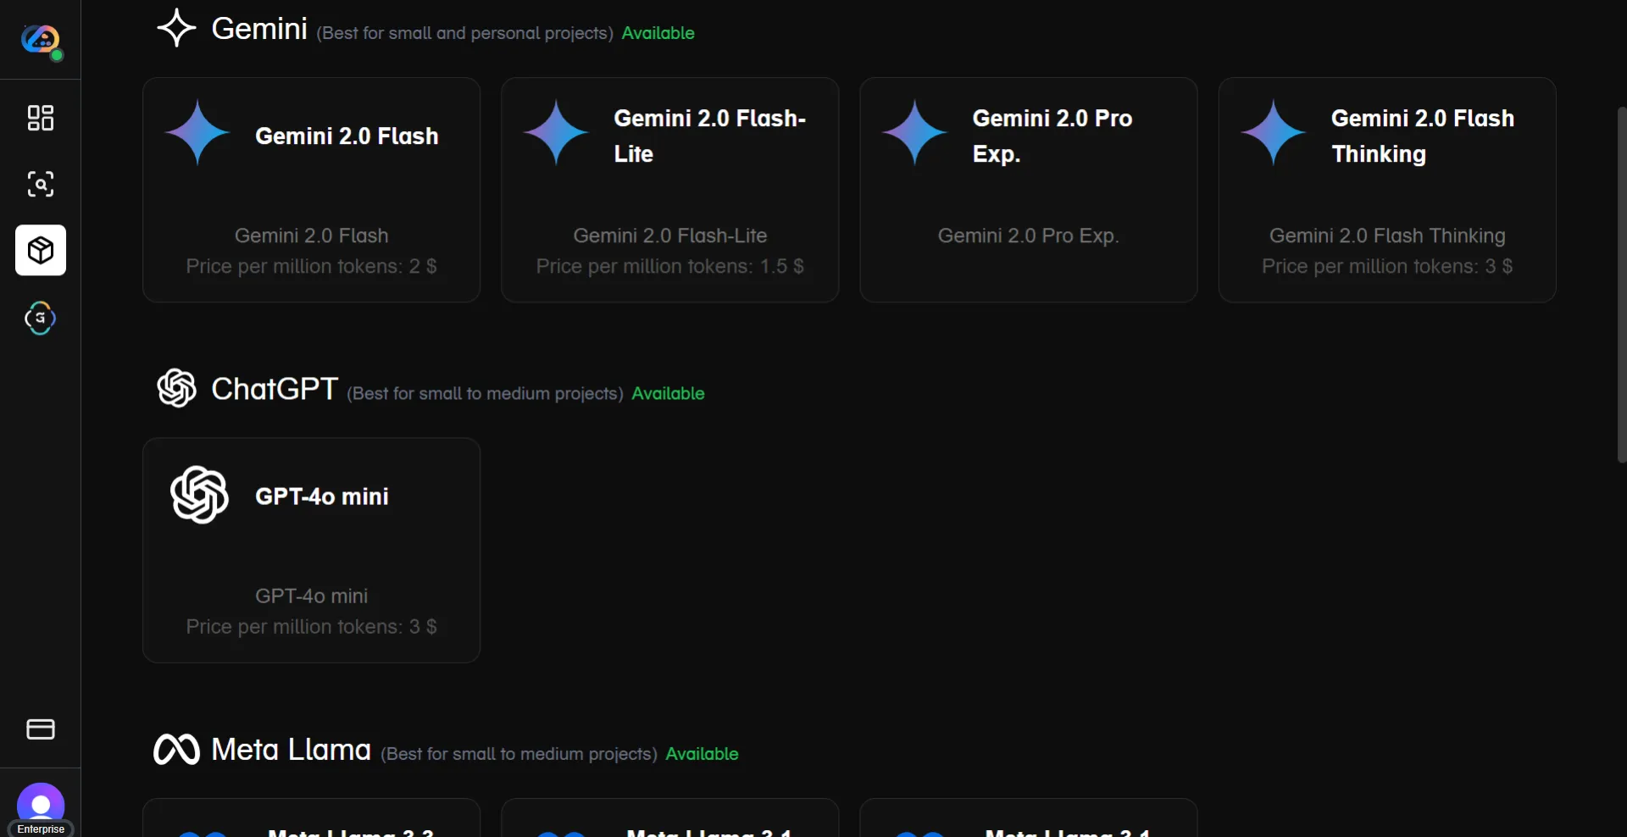Open the search scan sidebar icon
The width and height of the screenshot is (1627, 837).
tap(41, 184)
